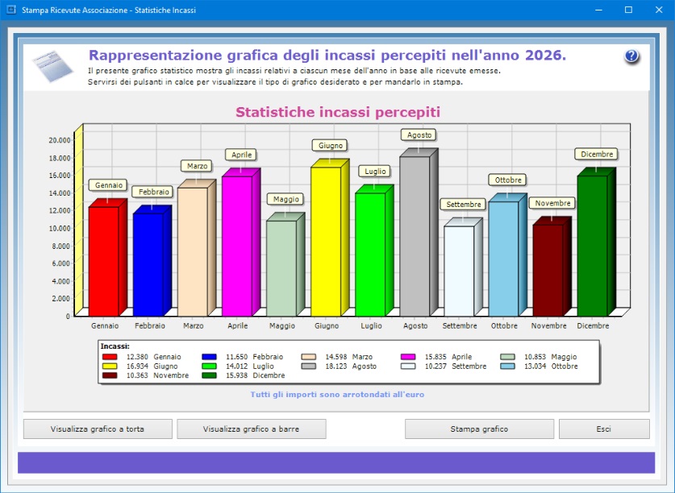Click the Luglio callout label above bar
The image size is (675, 493).
pos(375,172)
